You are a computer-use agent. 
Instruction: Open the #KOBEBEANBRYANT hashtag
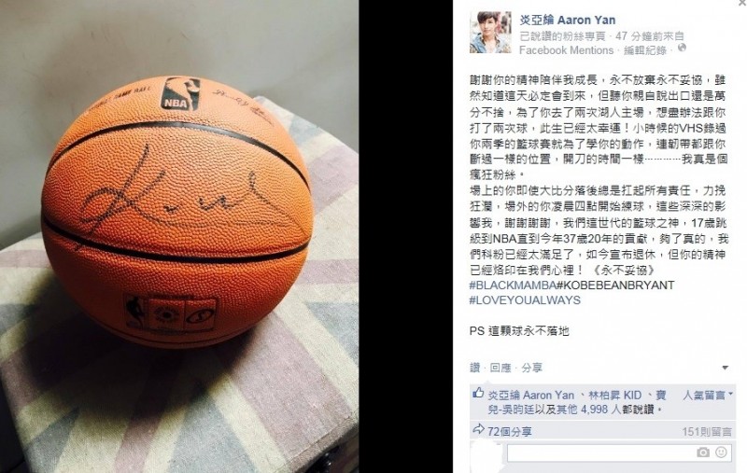615,285
